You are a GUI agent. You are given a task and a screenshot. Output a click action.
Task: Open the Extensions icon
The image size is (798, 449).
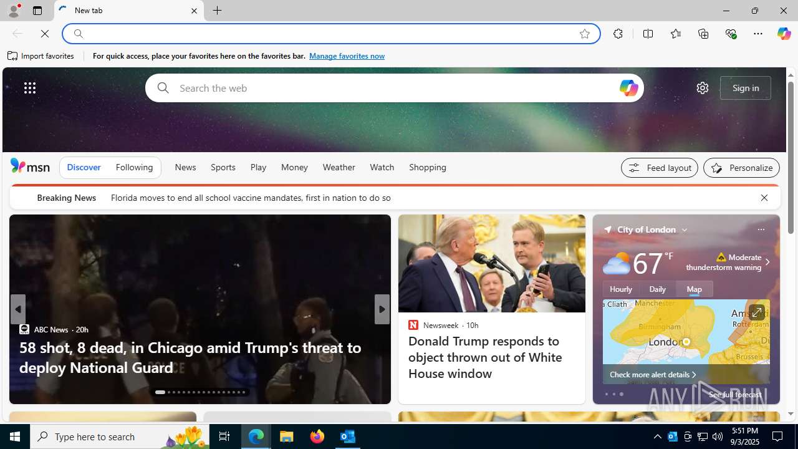(618, 34)
